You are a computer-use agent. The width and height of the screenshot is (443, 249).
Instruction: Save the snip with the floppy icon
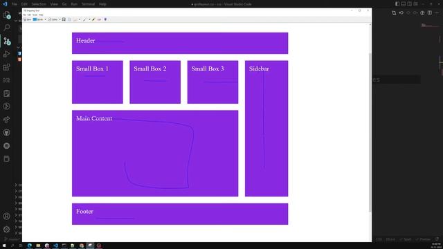(x=64, y=19)
